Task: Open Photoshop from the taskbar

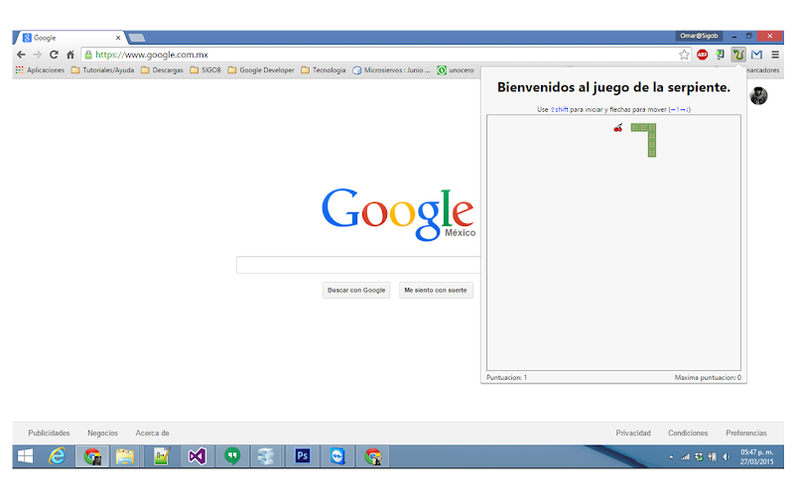Action: coord(303,456)
